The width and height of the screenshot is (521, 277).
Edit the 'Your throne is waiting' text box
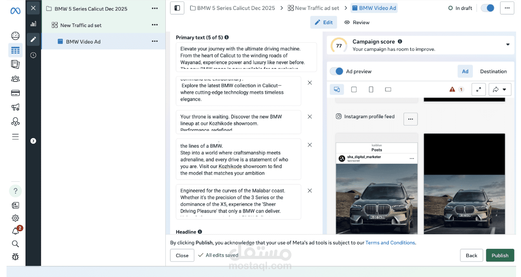tap(238, 122)
